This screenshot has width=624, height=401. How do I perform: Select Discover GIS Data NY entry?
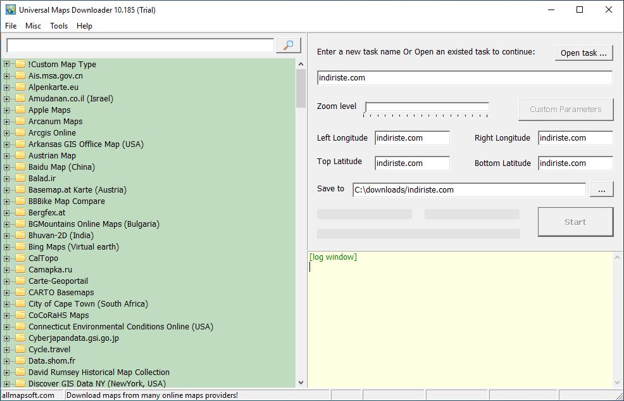97,384
